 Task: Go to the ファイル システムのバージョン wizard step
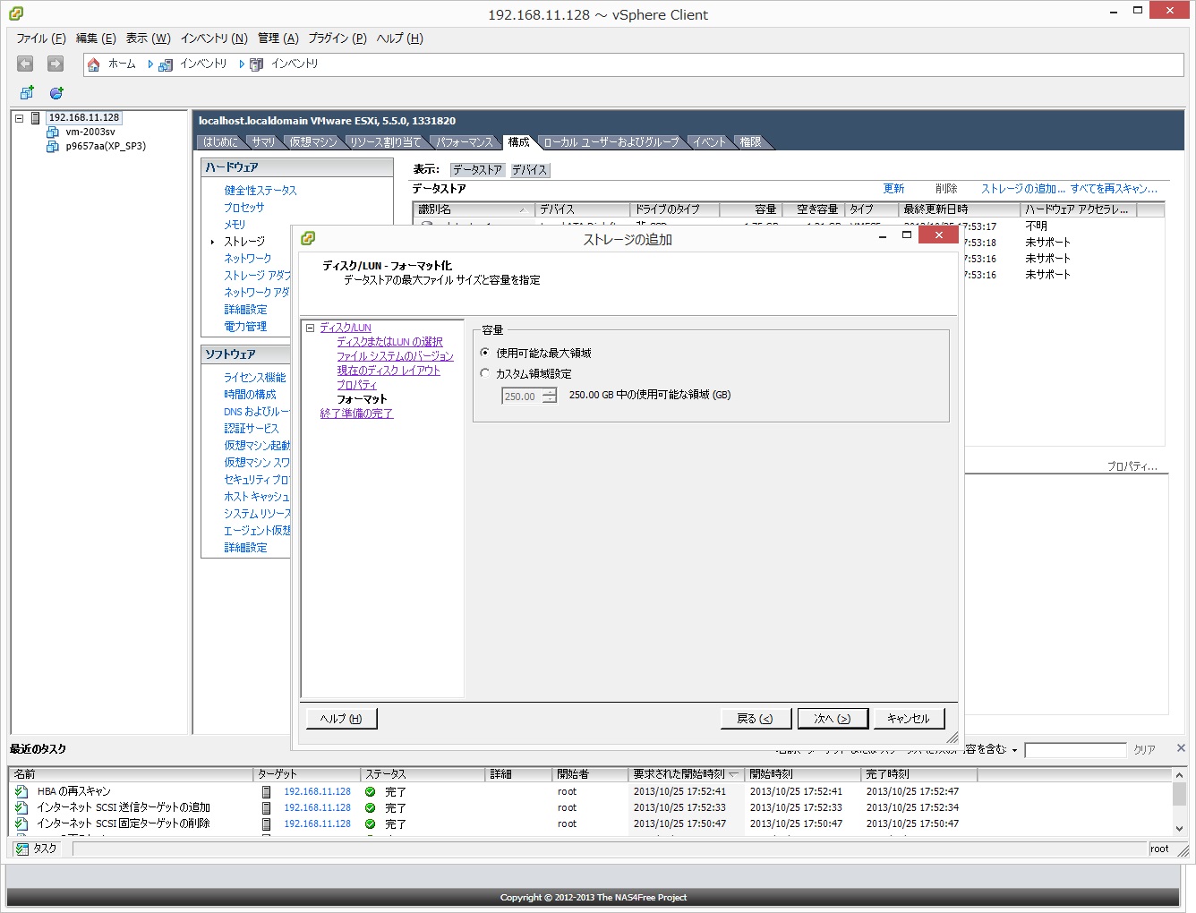pos(395,356)
